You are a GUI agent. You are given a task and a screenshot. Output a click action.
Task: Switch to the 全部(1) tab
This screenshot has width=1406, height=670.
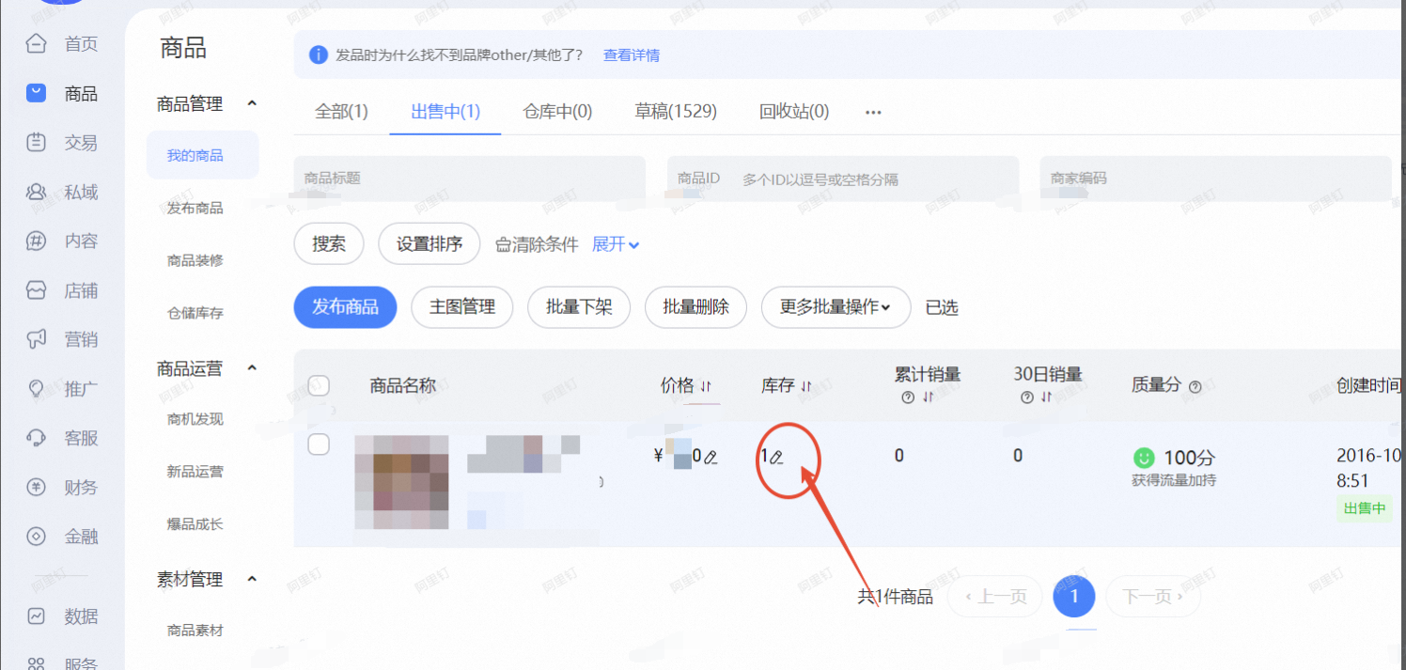pyautogui.click(x=341, y=111)
